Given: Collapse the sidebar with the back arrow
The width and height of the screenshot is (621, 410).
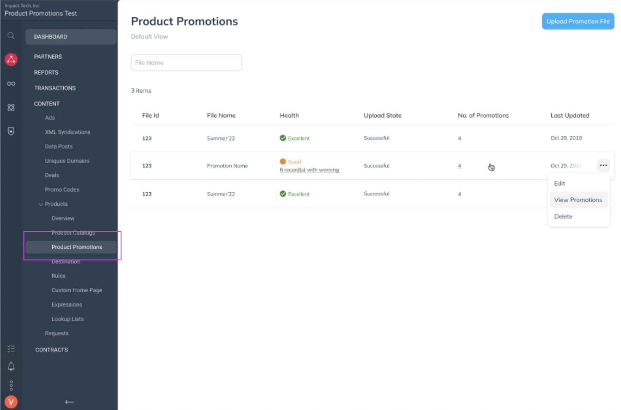Looking at the screenshot, I should coord(69,402).
